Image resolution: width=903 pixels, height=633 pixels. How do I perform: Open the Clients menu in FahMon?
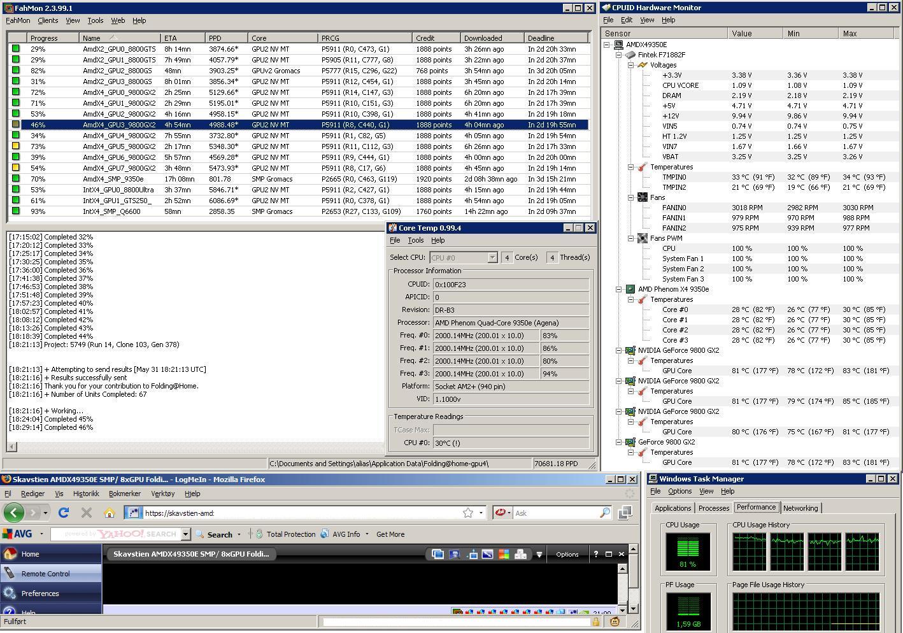[x=48, y=20]
